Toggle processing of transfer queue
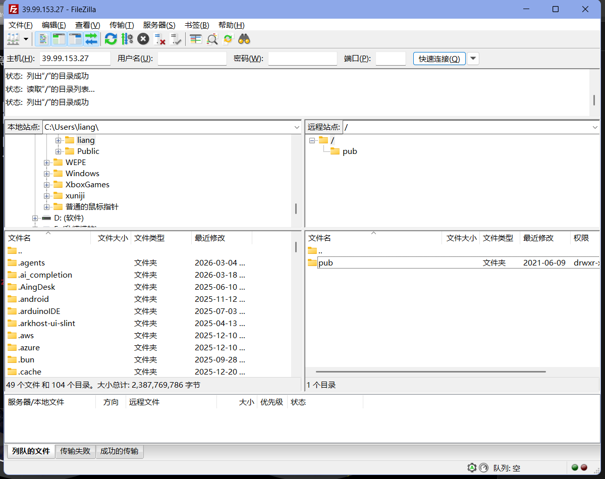This screenshot has height=479, width=605. pos(127,39)
